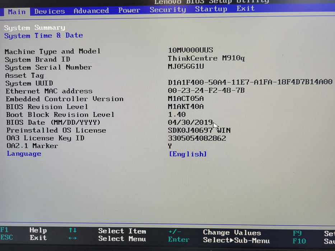Click the System Brand ID label

pyautogui.click(x=37, y=60)
